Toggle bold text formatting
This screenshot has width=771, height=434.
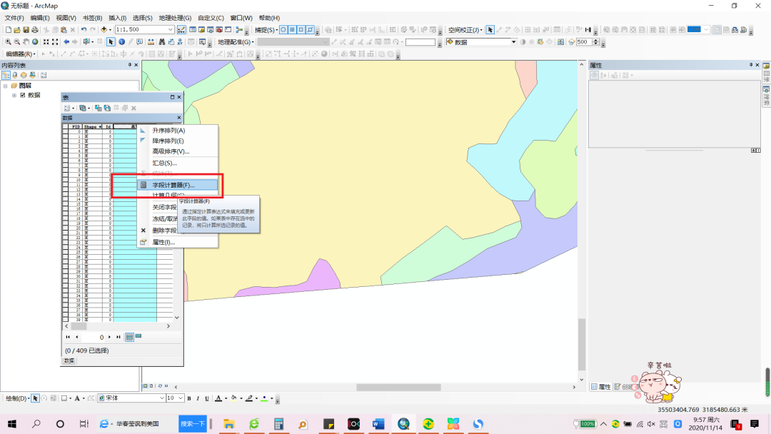click(188, 398)
